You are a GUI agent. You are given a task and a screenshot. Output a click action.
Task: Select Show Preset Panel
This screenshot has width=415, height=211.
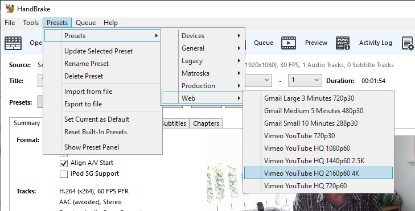[x=92, y=147]
